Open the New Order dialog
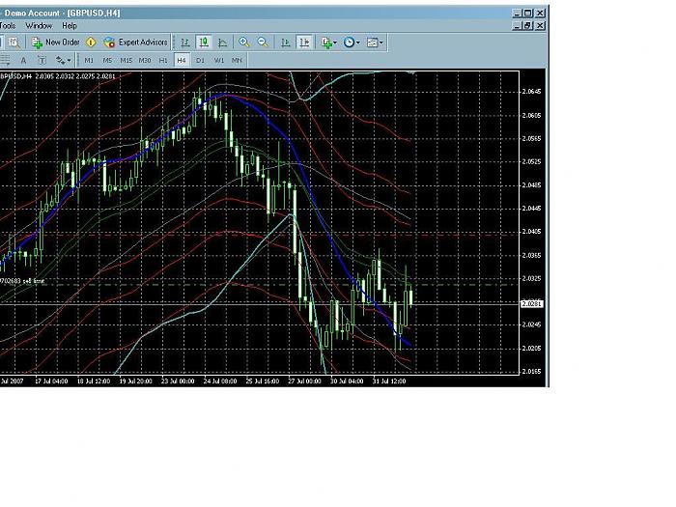Viewport: 676px width, 507px height. click(x=56, y=42)
